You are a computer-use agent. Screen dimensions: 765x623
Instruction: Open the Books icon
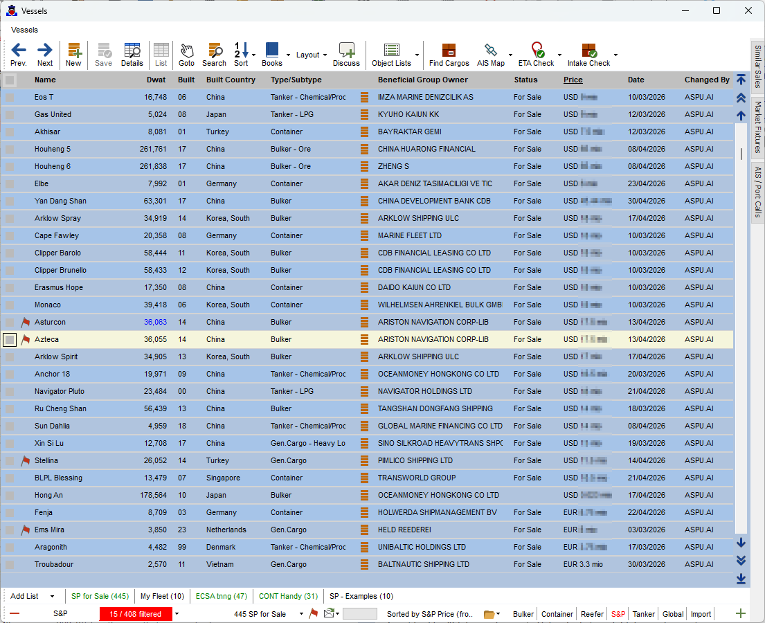coord(272,54)
